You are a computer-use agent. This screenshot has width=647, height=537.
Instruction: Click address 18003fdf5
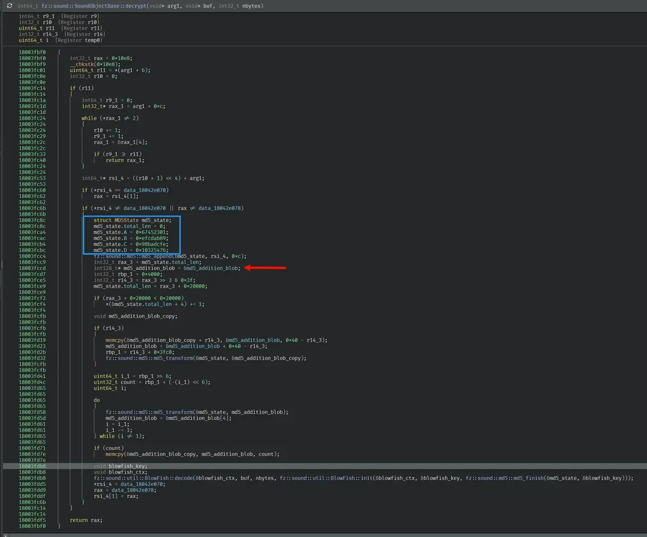point(32,520)
